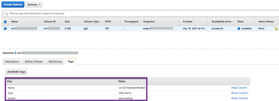
Task: Click Show Column for the project tag
Action: click(x=239, y=98)
